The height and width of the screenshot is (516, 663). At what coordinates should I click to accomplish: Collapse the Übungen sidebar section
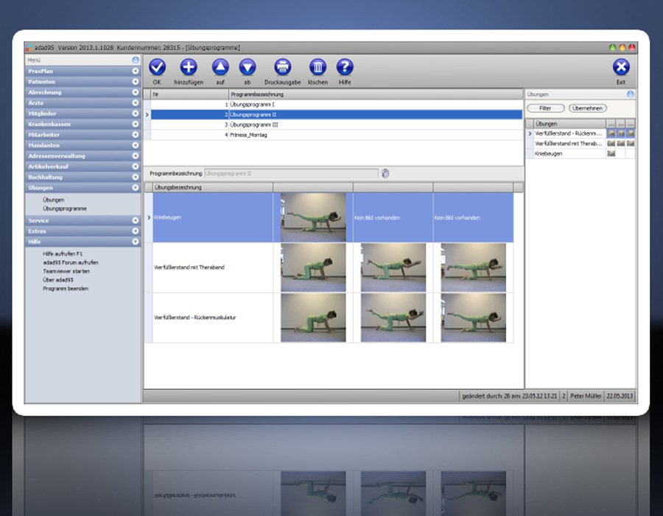pyautogui.click(x=135, y=188)
